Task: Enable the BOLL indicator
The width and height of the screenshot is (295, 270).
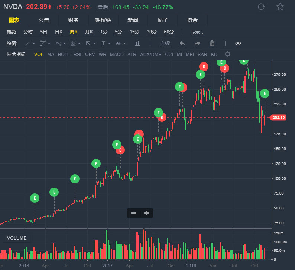Action: pyautogui.click(x=64, y=55)
